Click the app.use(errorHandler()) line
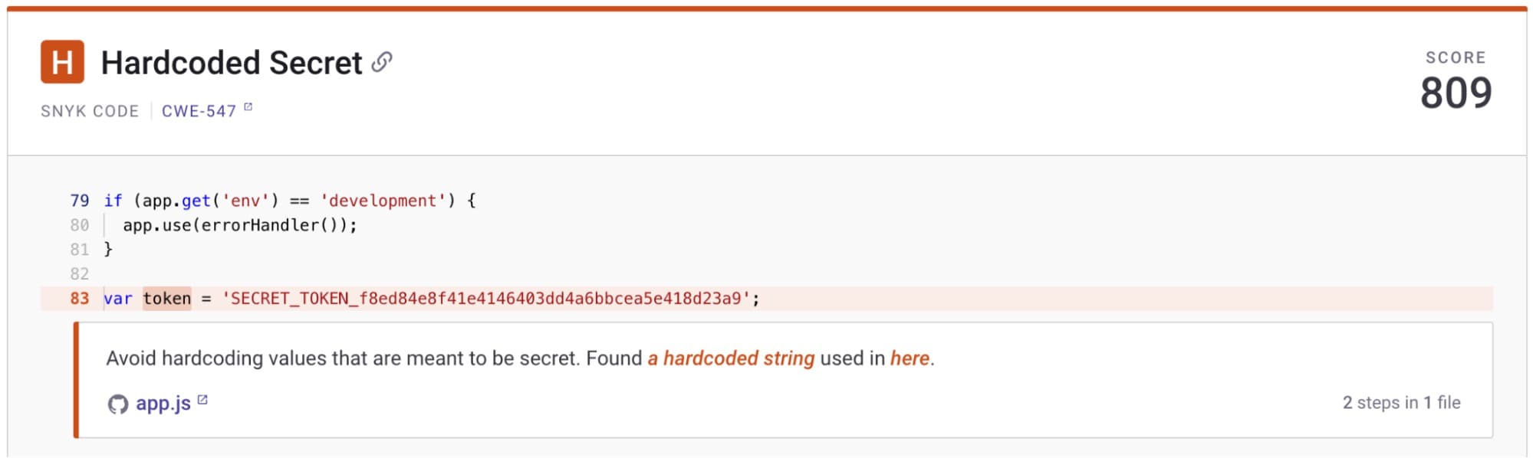 pos(240,225)
